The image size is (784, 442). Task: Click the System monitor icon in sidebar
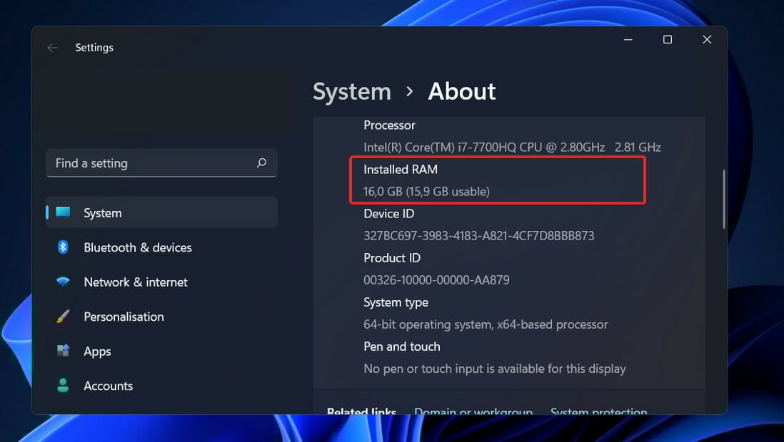[x=63, y=212]
